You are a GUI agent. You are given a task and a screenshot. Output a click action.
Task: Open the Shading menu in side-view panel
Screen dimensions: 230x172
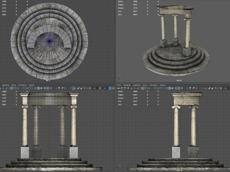(x=127, y=85)
